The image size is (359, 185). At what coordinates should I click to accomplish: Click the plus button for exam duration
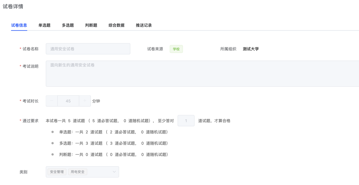(85, 101)
